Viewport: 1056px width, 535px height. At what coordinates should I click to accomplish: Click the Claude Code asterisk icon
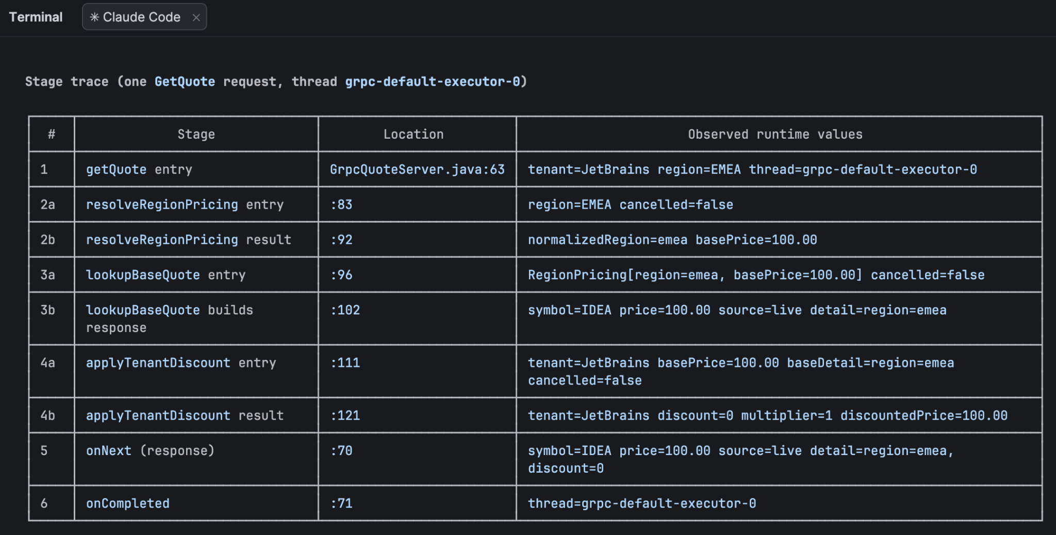(x=94, y=17)
